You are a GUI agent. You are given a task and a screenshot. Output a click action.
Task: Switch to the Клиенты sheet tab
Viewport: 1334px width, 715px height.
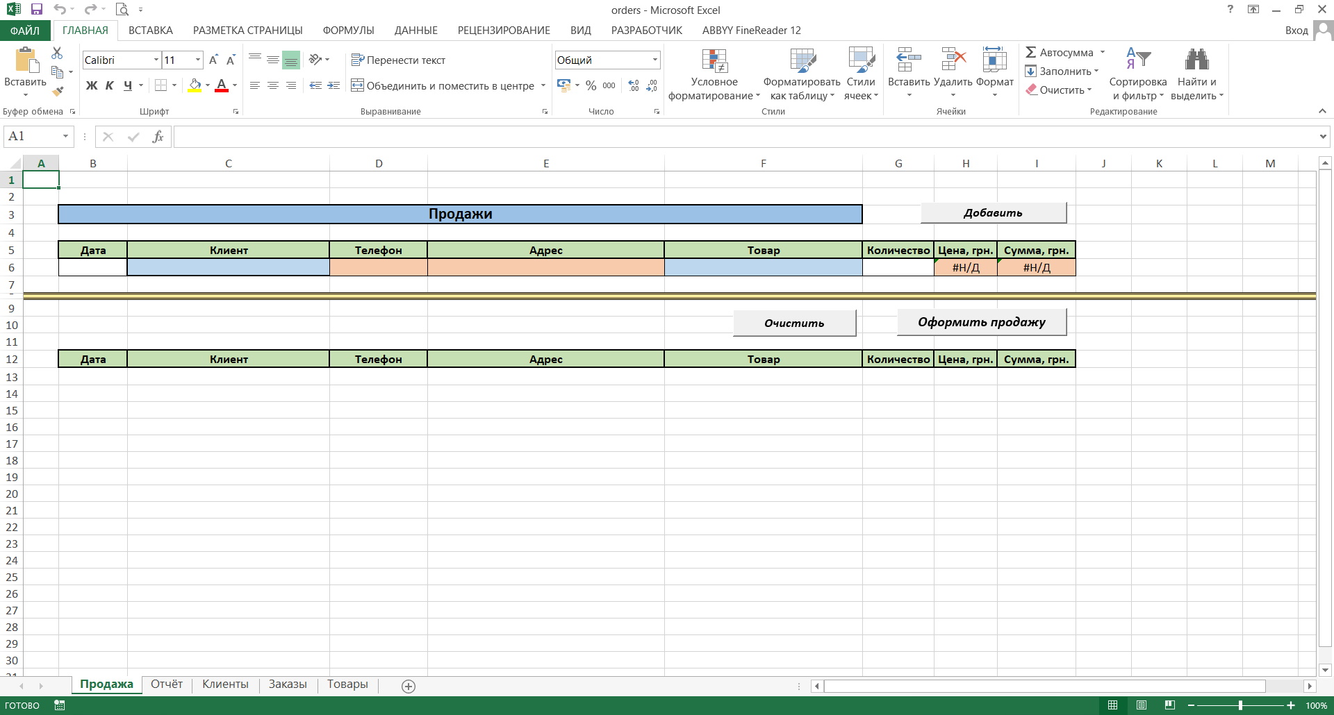pos(225,684)
